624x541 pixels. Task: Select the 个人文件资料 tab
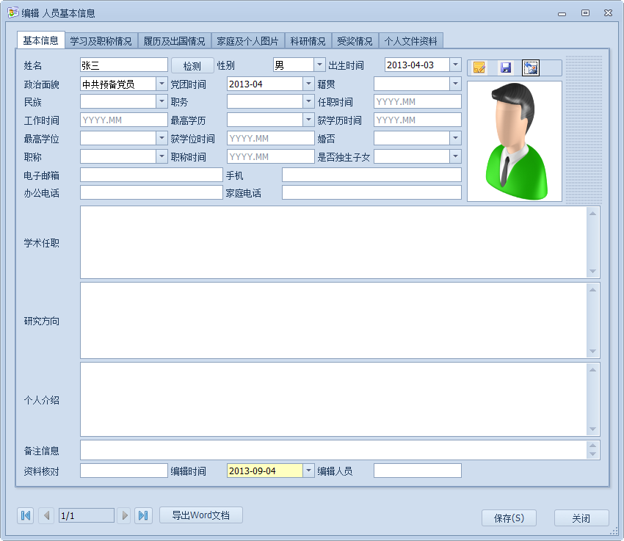410,41
